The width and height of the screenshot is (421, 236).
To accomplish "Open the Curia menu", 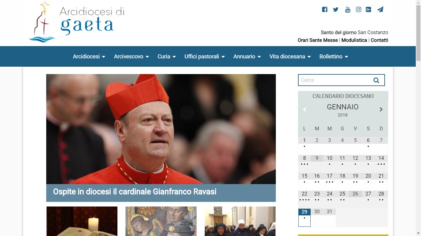I will tap(166, 57).
